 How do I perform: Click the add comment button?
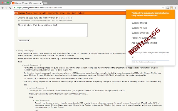coord(24,41)
